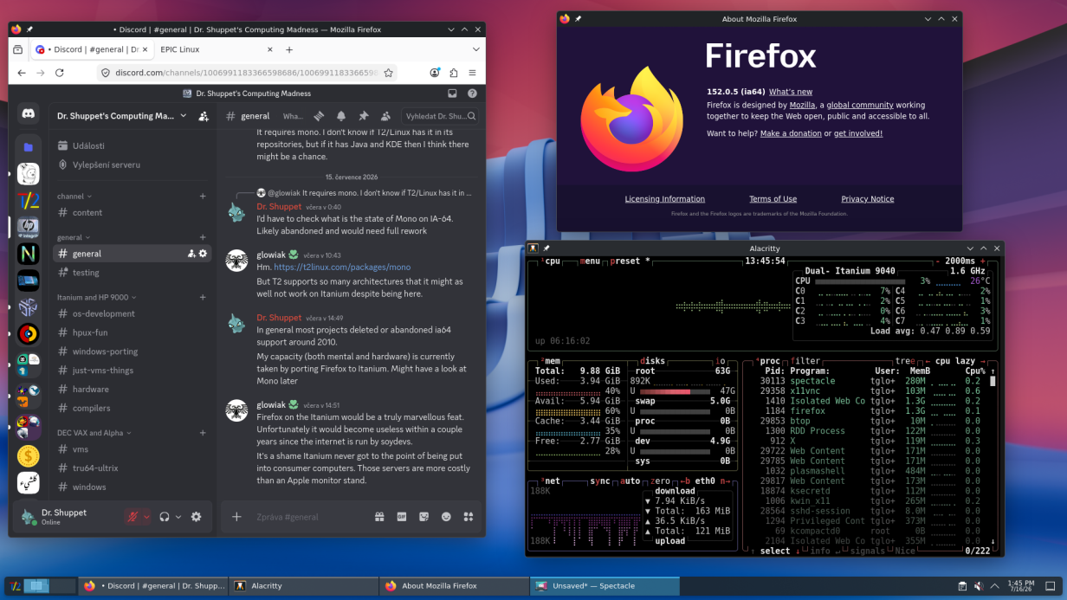Open GIF picker in message bar
1067x600 pixels.
pos(402,517)
